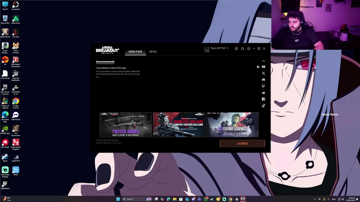Image resolution: width=360 pixels, height=202 pixels.
Task: Click the player avatar thumbnail
Action: pos(206,50)
